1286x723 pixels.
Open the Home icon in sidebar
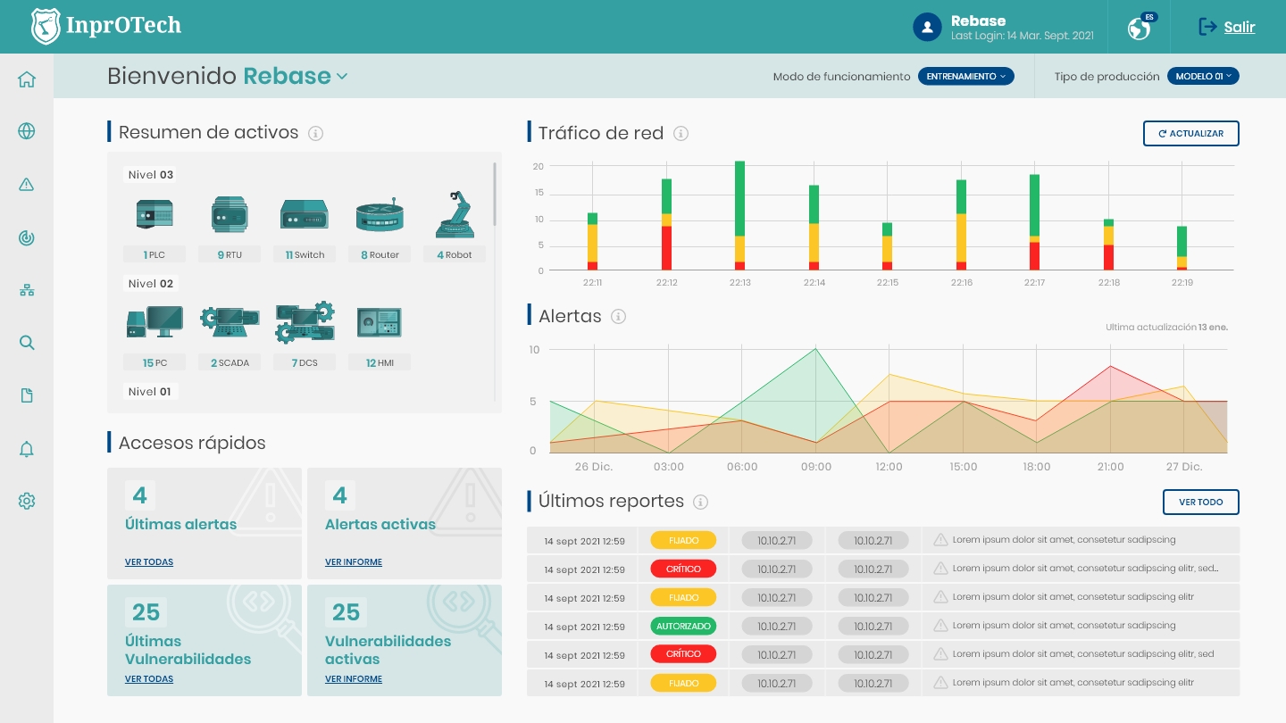tap(27, 79)
